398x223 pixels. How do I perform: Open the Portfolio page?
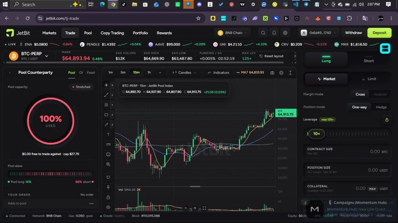click(140, 33)
